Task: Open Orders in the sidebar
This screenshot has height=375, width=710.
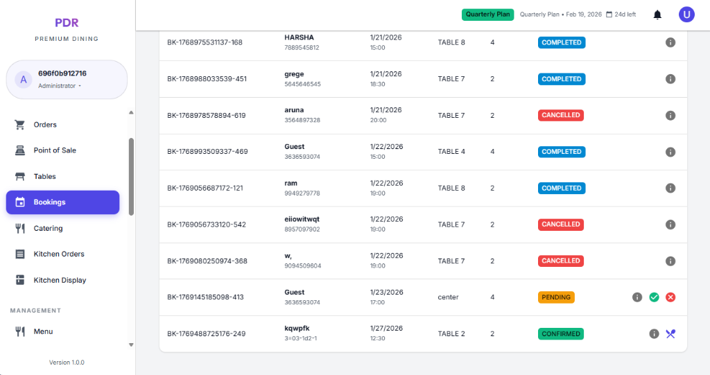Action: click(45, 125)
